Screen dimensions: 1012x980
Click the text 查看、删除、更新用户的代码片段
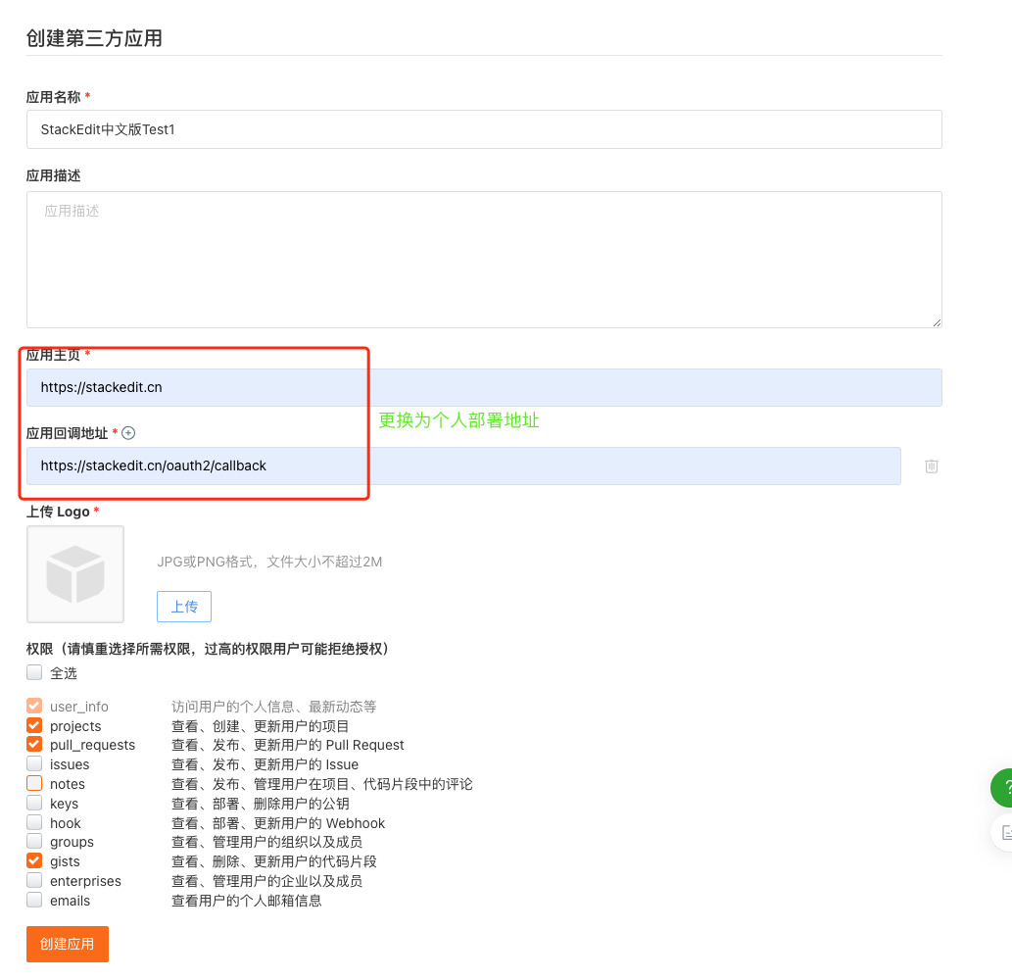click(273, 861)
